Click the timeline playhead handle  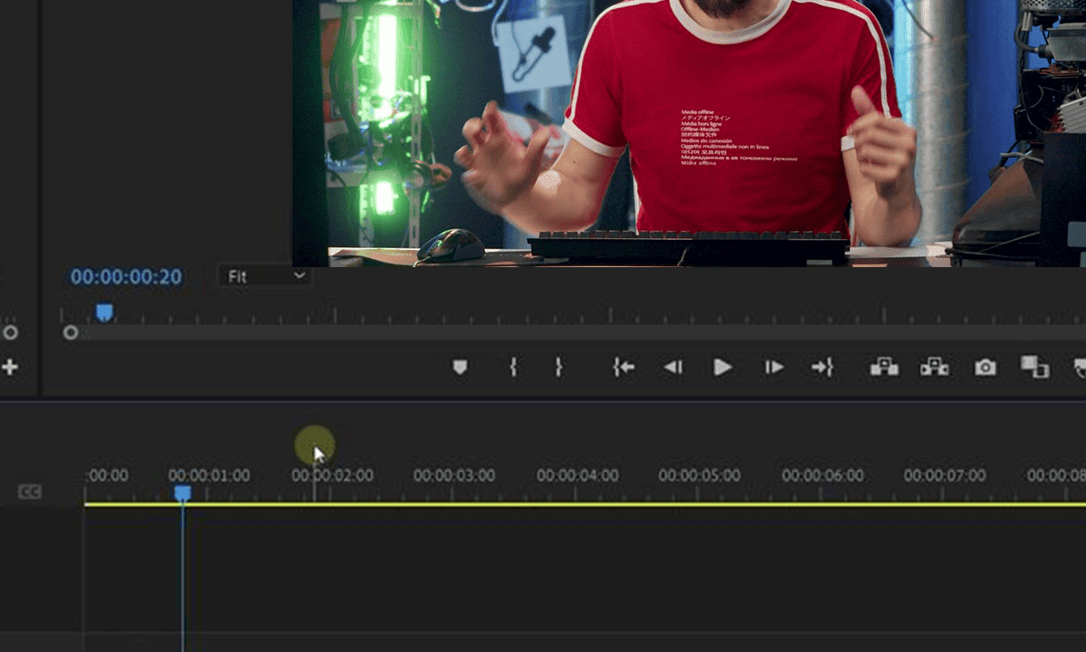pyautogui.click(x=183, y=493)
